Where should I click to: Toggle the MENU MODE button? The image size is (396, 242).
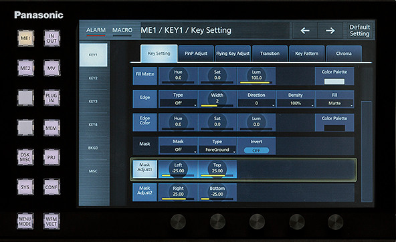pyautogui.click(x=25, y=221)
